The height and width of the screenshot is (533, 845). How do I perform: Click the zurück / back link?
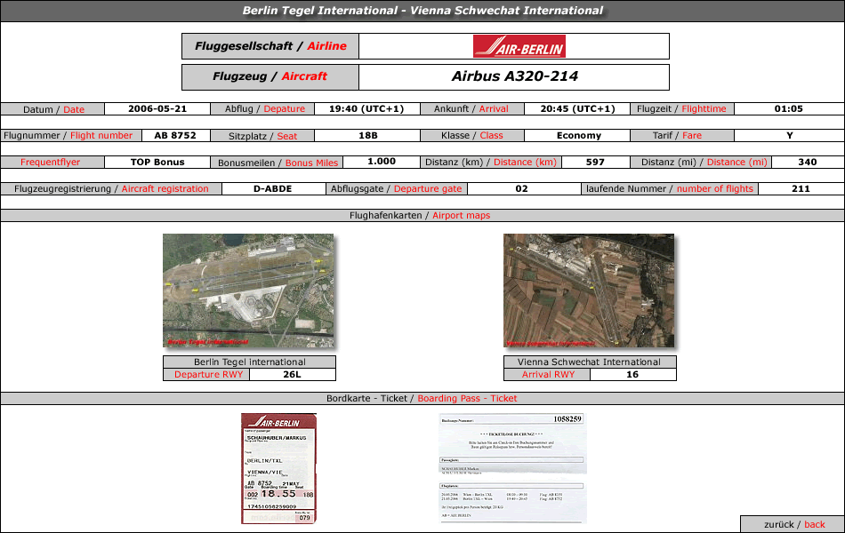[793, 524]
